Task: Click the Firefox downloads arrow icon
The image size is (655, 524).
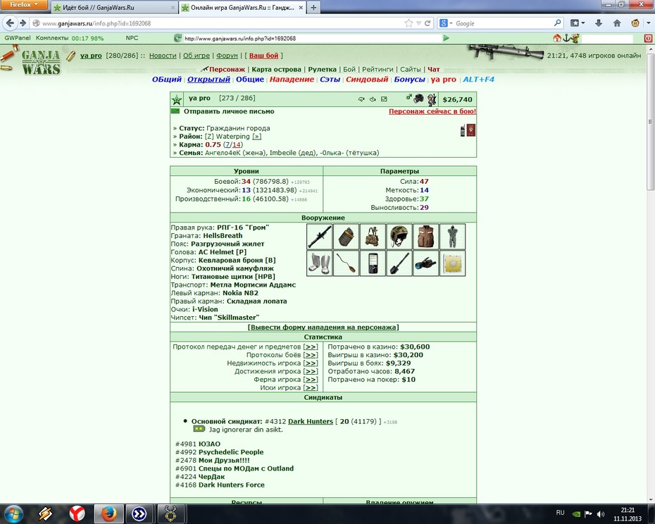Action: click(x=598, y=23)
